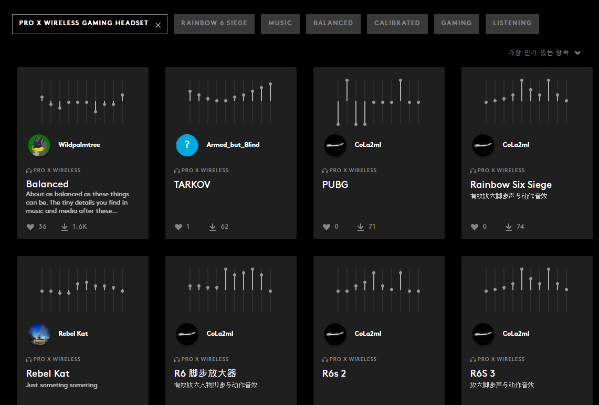Filter by Rainbow 6 Siege tag
The width and height of the screenshot is (599, 405).
[214, 24]
